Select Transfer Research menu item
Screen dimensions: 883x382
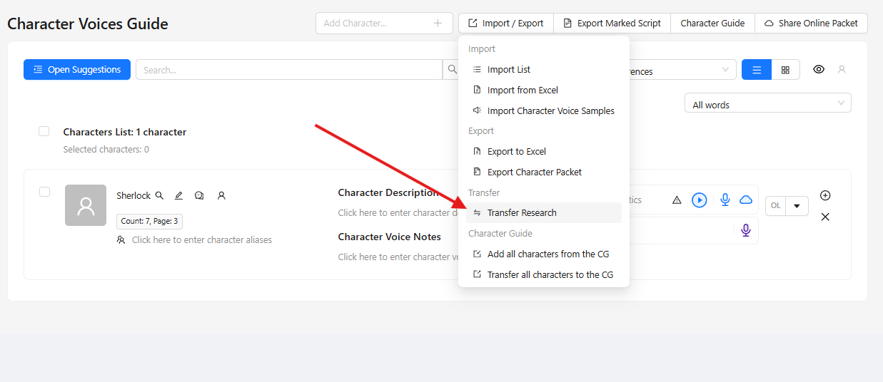click(x=522, y=213)
